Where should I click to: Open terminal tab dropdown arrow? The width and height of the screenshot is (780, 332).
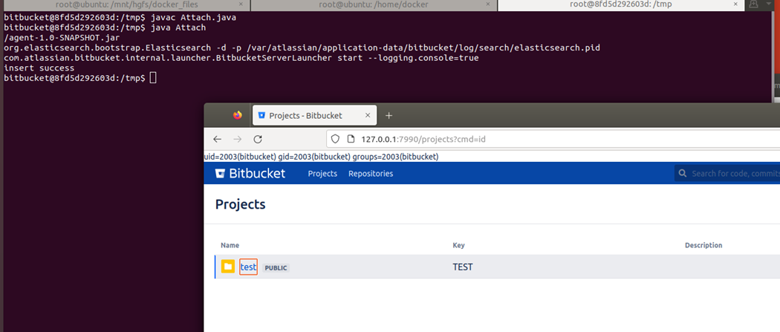(768, 4)
